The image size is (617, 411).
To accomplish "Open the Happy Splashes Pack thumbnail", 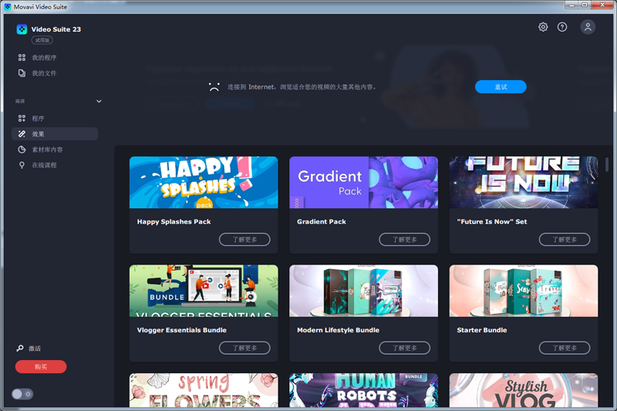I will tap(204, 183).
